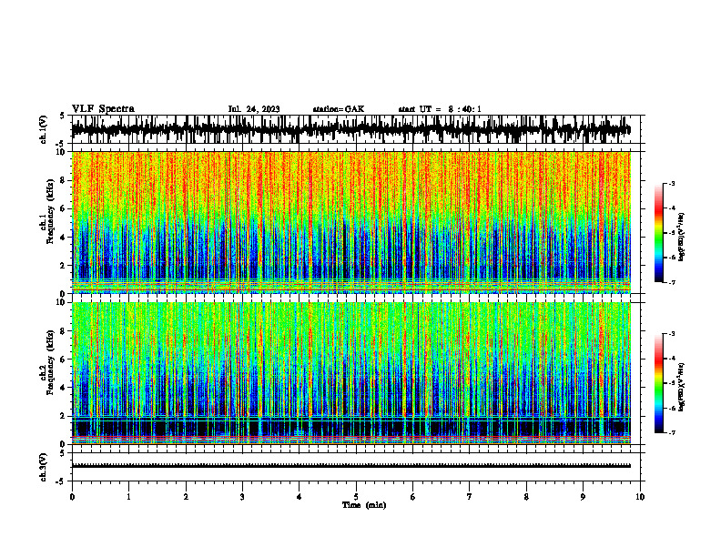Screen dimensions: 721x557
Task: Click the station=GAK header label
Action: pyautogui.click(x=339, y=109)
